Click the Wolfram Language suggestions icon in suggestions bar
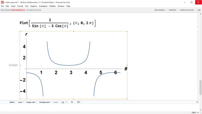202x114 pixels. (x=63, y=102)
